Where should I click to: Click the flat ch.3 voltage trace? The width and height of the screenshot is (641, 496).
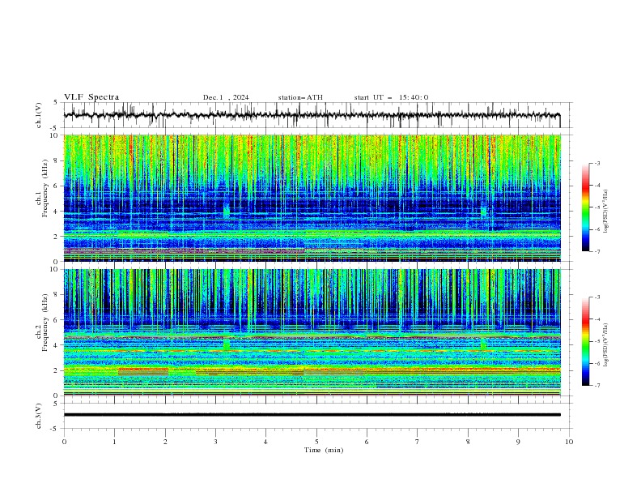(312, 415)
